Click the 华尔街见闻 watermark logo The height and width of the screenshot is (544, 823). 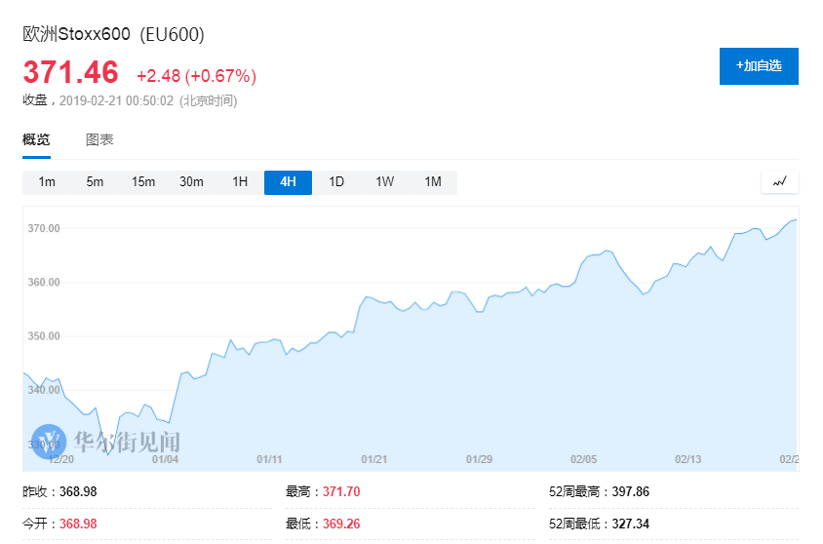[x=105, y=440]
